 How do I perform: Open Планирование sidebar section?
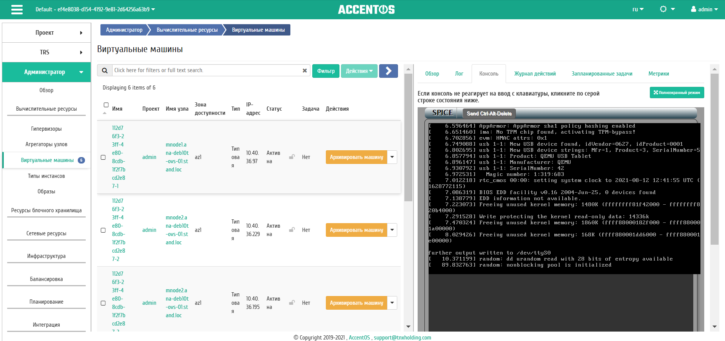click(x=46, y=302)
